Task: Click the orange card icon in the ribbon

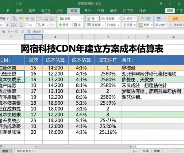Action: (21, 18)
